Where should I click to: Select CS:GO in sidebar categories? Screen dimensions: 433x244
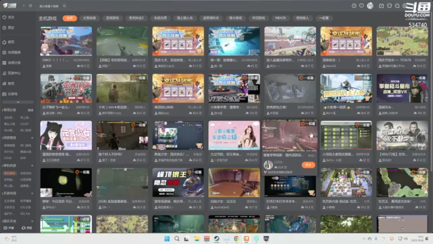tap(24, 124)
